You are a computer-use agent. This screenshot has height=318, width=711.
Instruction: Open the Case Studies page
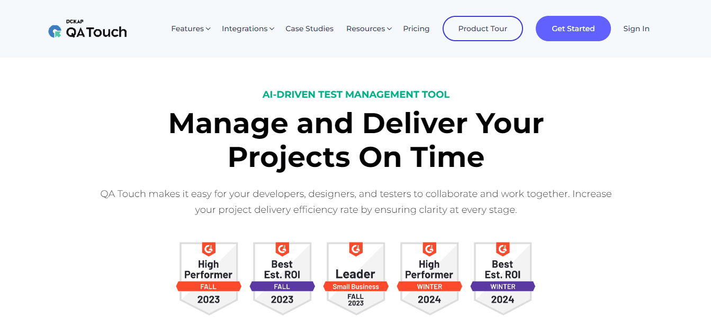click(310, 29)
